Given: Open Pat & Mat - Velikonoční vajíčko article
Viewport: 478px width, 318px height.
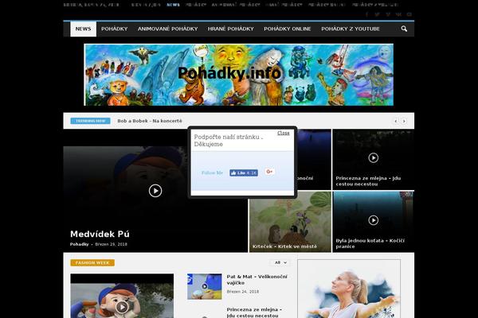Looking at the screenshot, I should [x=257, y=280].
